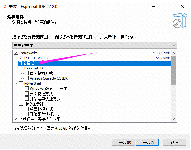Check the Amazon Corretto 11 JDK option
Image resolution: width=191 pixels, height=150 pixels.
click(x=26, y=78)
